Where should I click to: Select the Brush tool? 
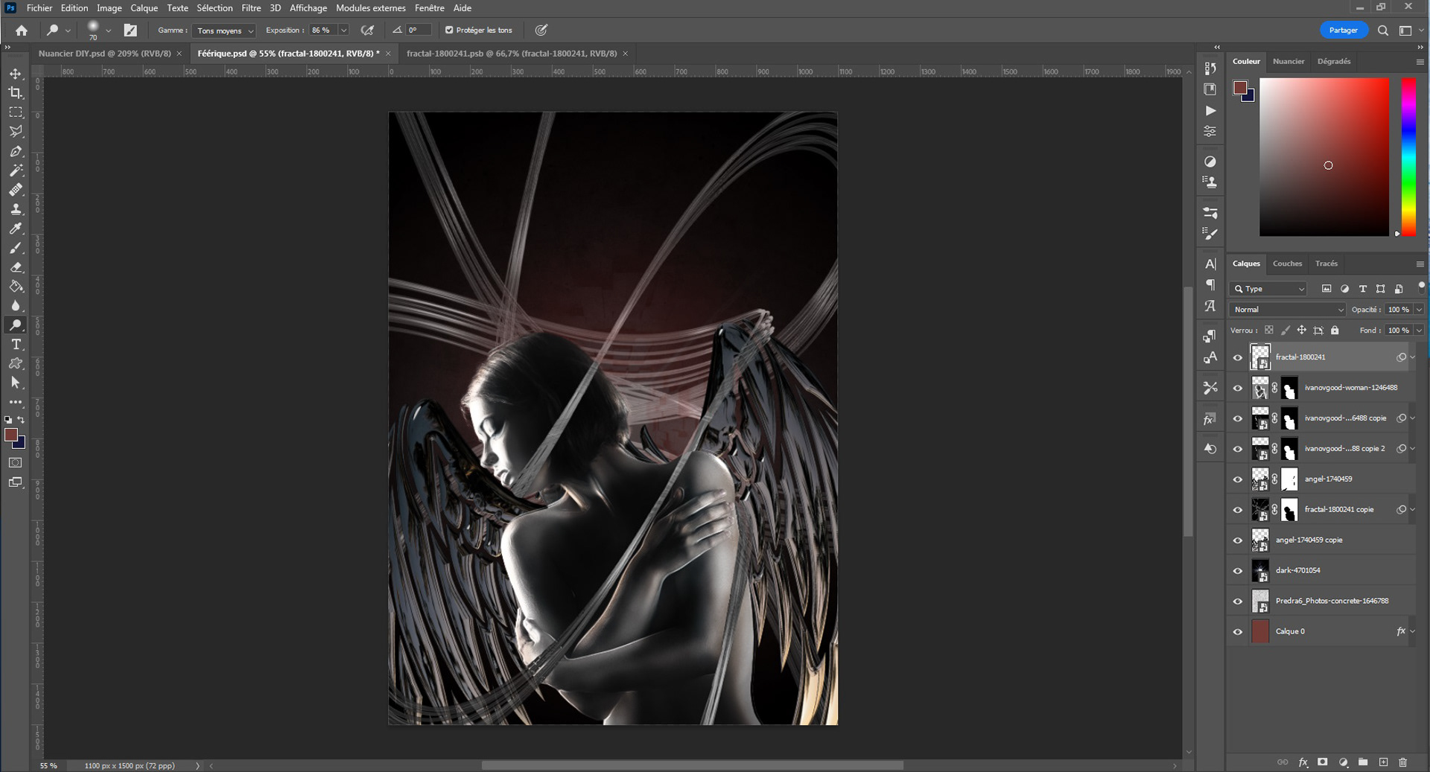[16, 248]
